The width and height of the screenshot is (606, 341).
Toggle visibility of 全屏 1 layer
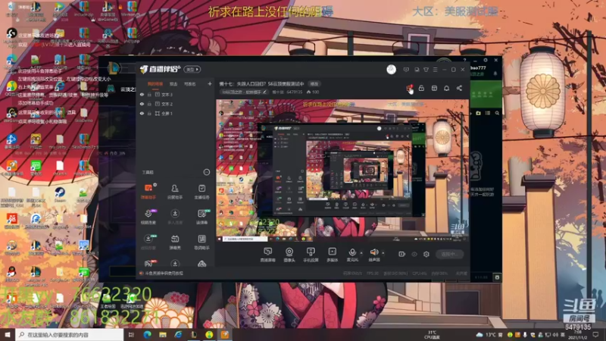coord(142,113)
